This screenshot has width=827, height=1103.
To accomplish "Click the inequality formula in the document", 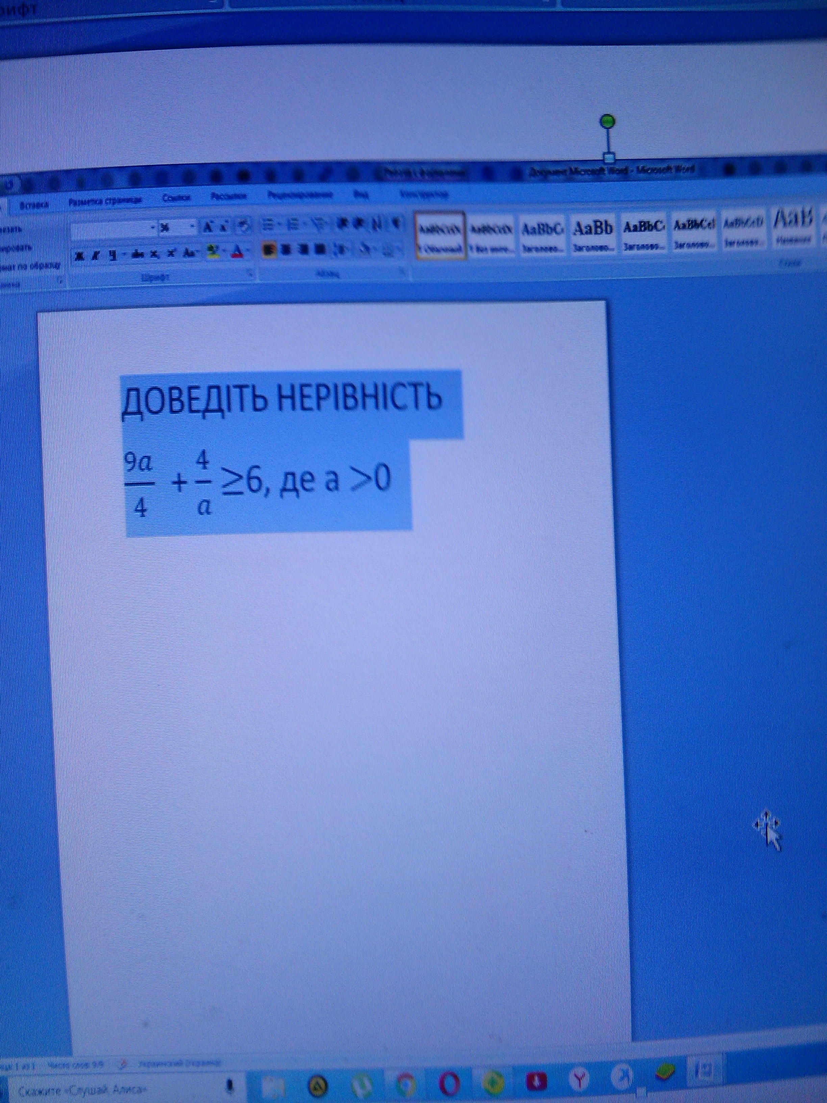I will [x=257, y=484].
